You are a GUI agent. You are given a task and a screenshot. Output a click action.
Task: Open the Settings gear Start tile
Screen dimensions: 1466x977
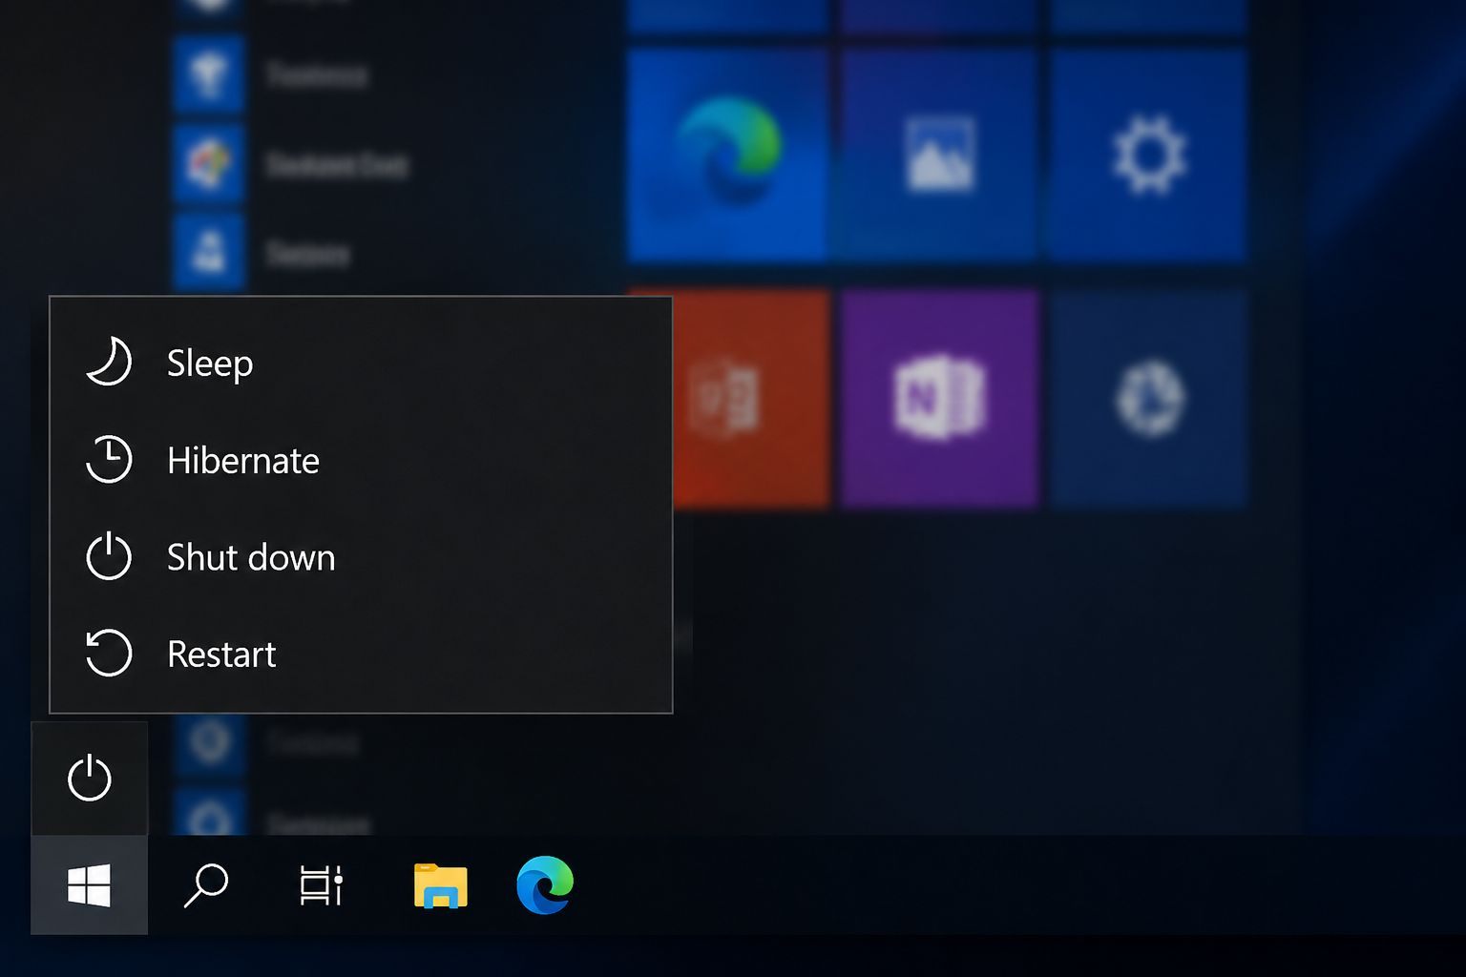pyautogui.click(x=1148, y=156)
